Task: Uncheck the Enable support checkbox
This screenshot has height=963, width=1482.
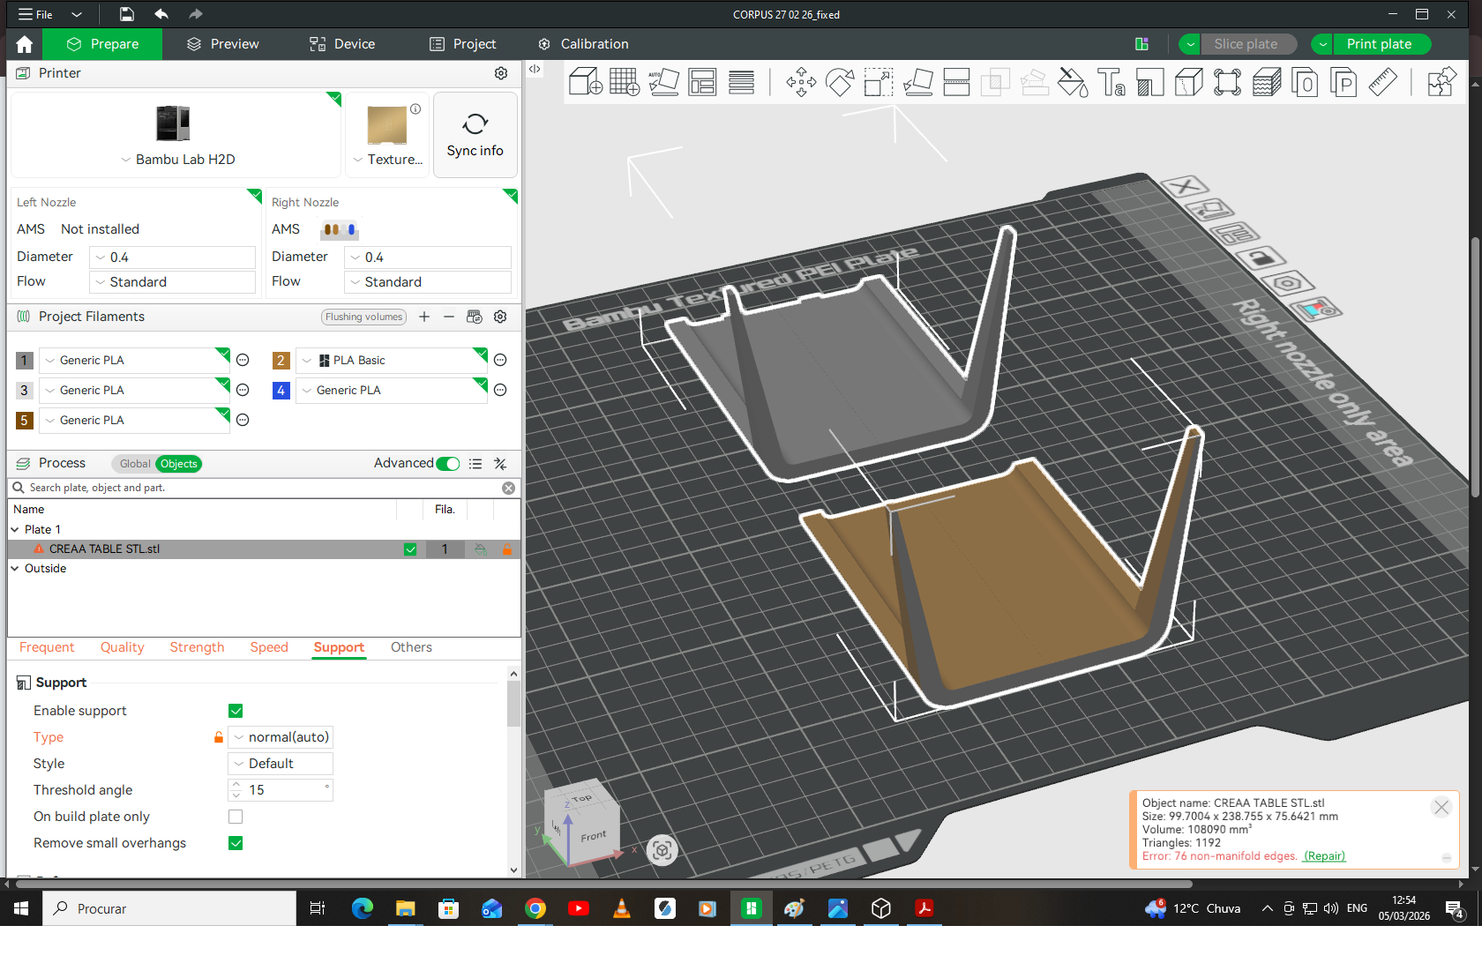Action: (236, 711)
